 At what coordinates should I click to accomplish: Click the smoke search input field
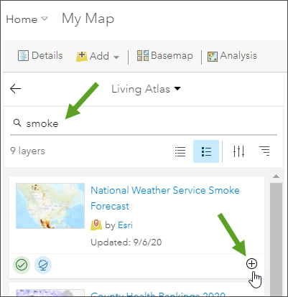(x=144, y=123)
